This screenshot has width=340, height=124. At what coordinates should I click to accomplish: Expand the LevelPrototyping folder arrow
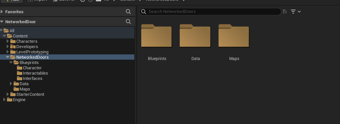[8, 52]
